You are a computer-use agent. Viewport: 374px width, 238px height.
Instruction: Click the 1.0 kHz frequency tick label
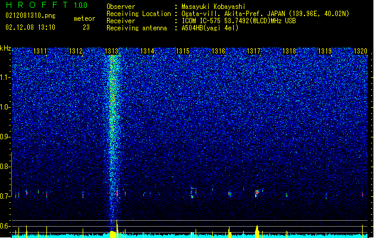[x=5, y=107]
